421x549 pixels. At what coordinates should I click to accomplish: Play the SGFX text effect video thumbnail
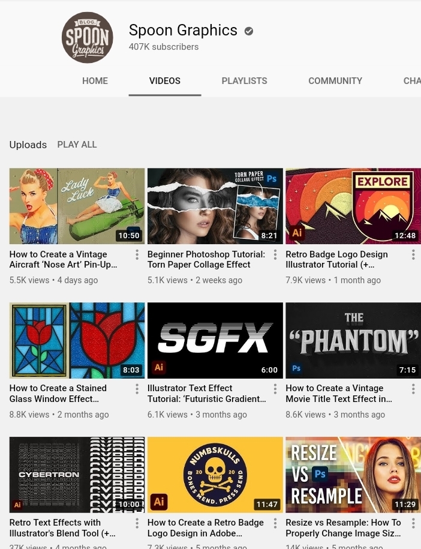click(215, 340)
